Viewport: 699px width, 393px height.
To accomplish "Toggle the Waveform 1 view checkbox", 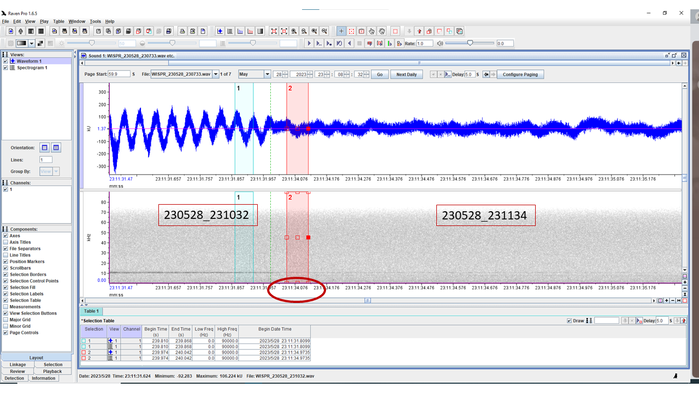I will (5, 61).
